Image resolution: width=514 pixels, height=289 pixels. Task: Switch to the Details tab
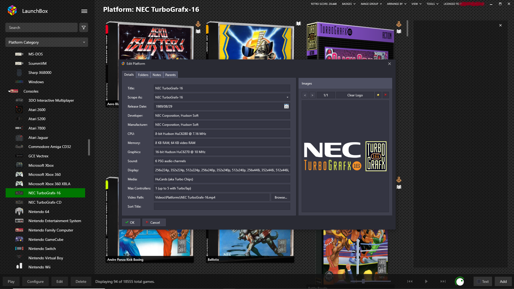(129, 75)
